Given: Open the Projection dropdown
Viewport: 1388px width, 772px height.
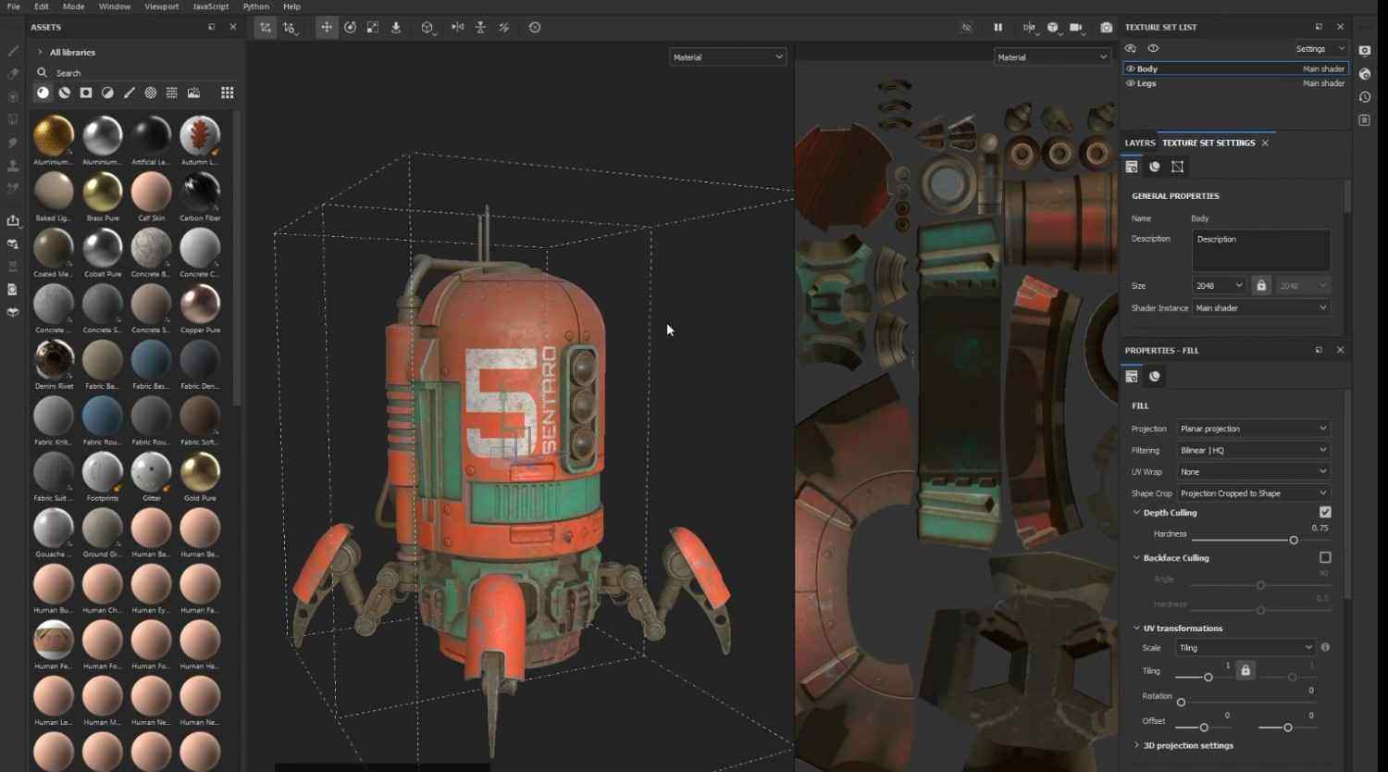Looking at the screenshot, I should click(1254, 429).
